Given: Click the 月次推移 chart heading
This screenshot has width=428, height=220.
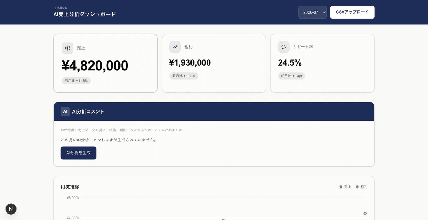Looking at the screenshot, I should click(x=70, y=187).
